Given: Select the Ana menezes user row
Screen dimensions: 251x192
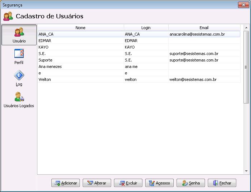Looking at the screenshot, I should point(81,67).
